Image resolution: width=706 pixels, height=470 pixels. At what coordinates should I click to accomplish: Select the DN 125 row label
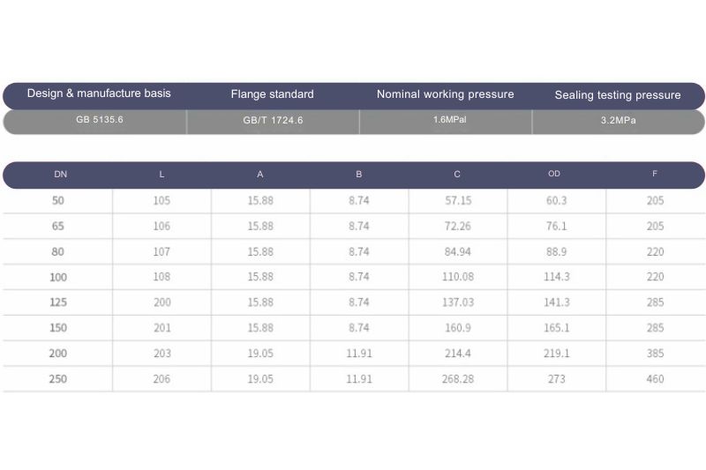59,302
